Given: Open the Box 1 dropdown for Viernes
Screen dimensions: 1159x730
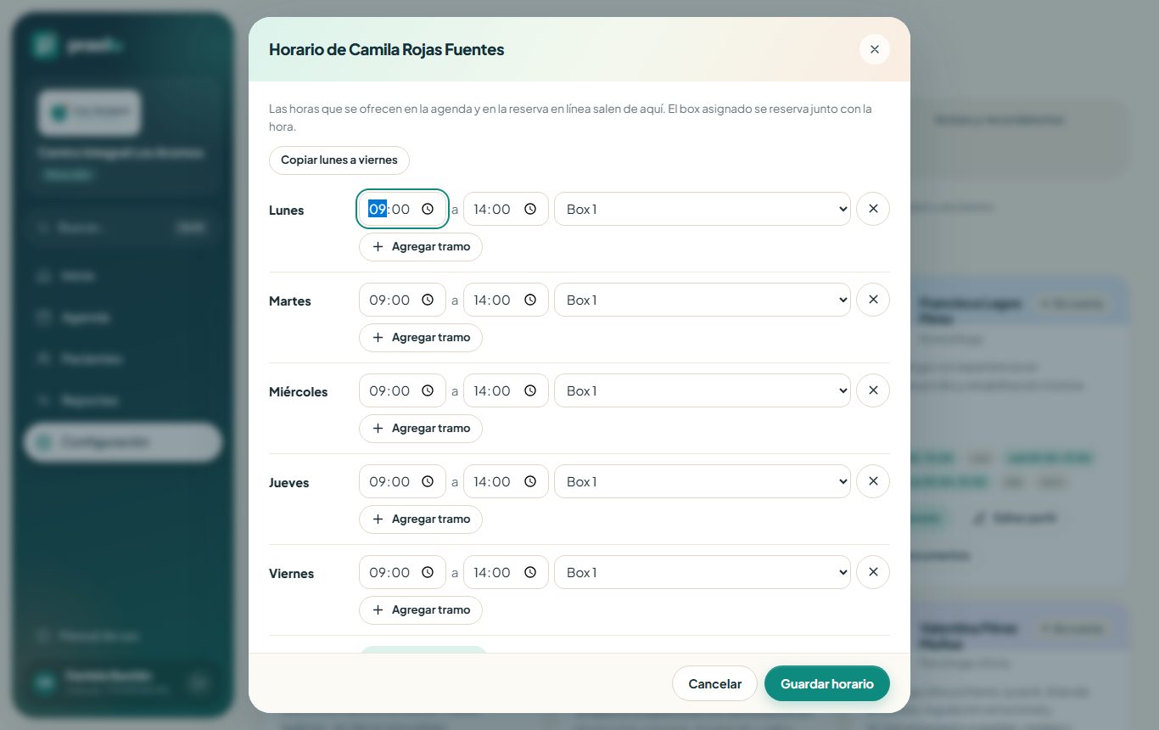Looking at the screenshot, I should click(x=703, y=572).
